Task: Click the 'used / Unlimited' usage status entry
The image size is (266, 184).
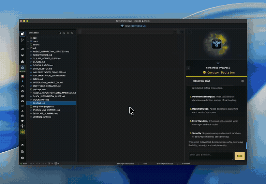Action: click(165, 164)
